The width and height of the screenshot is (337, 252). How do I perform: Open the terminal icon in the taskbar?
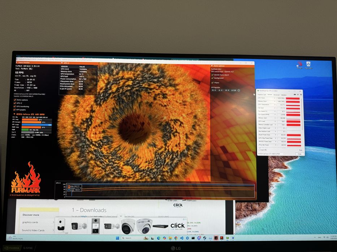(193, 238)
